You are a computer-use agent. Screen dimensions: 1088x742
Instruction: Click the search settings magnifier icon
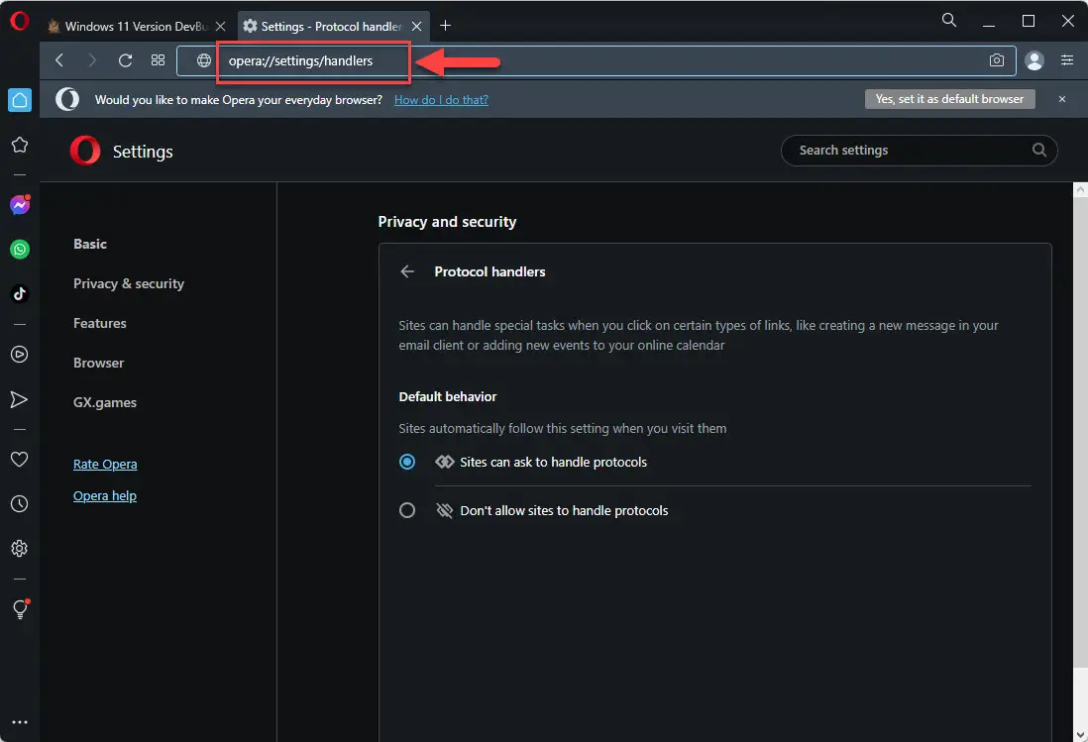tap(1038, 150)
